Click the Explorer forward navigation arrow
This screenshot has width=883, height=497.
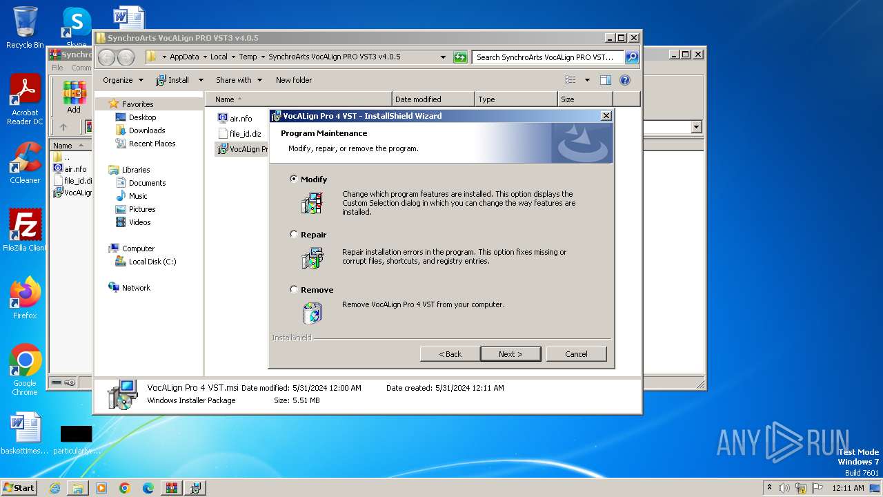point(126,57)
